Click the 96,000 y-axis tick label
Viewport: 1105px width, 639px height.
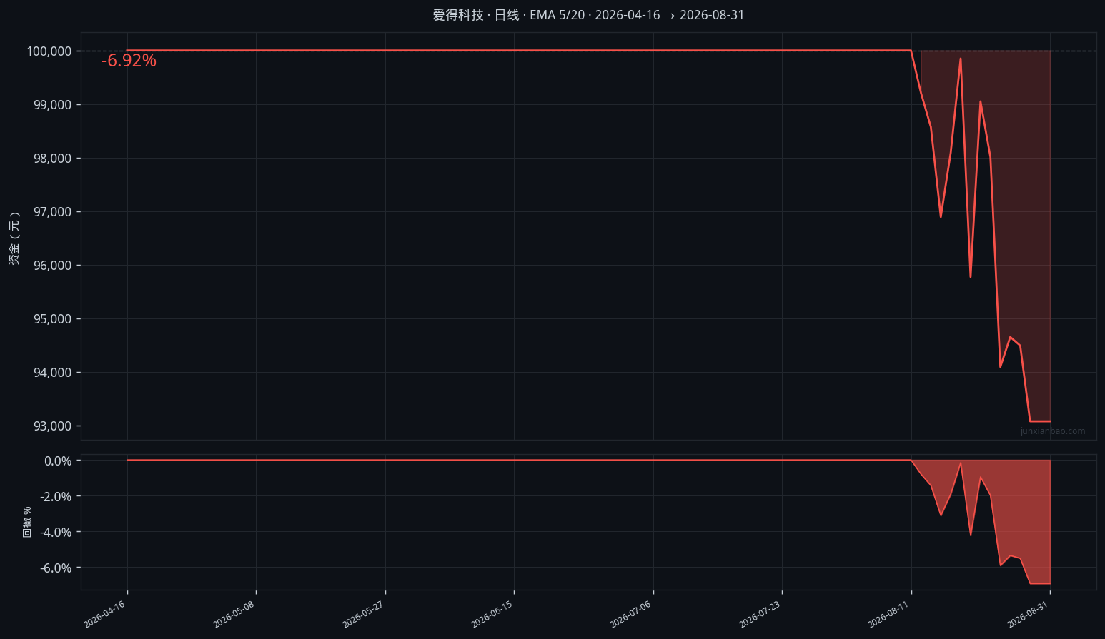[53, 266]
